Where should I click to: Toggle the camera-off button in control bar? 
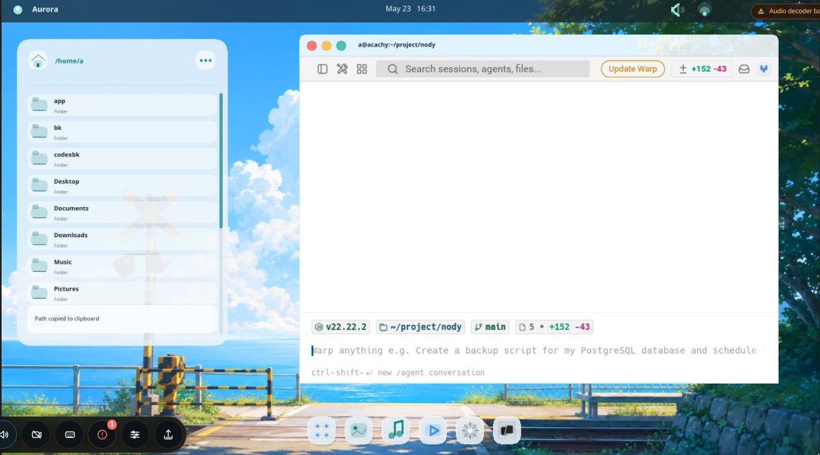pos(37,435)
